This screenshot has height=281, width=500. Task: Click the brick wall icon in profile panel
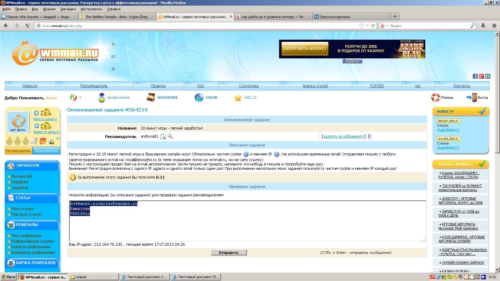coord(43,141)
